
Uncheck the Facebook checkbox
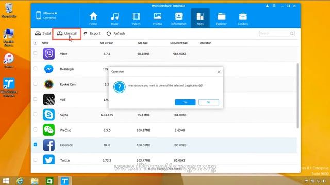pyautogui.click(x=35, y=144)
